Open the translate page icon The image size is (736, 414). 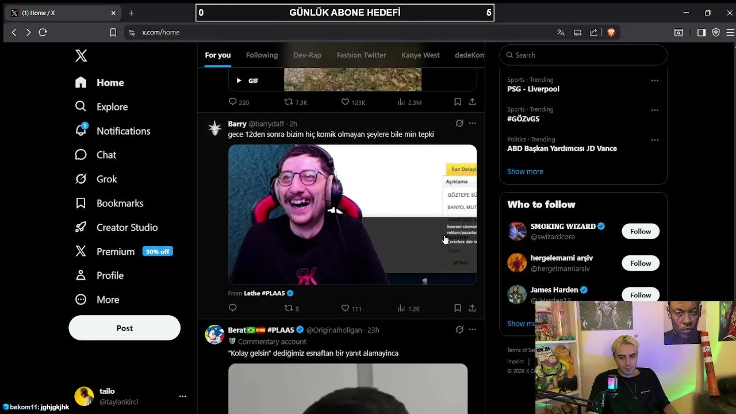561,33
